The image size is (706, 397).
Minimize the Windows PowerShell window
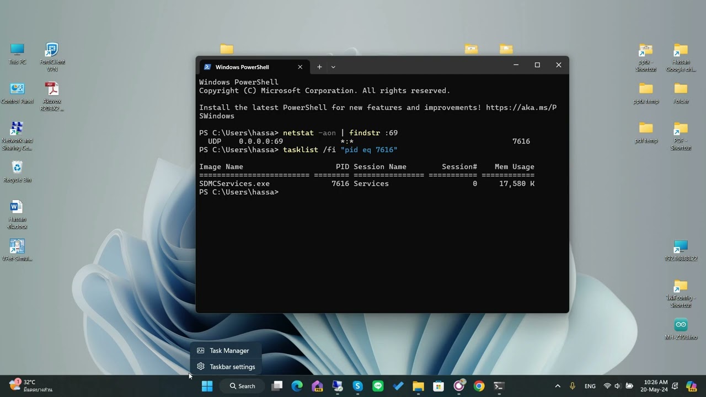pyautogui.click(x=516, y=65)
